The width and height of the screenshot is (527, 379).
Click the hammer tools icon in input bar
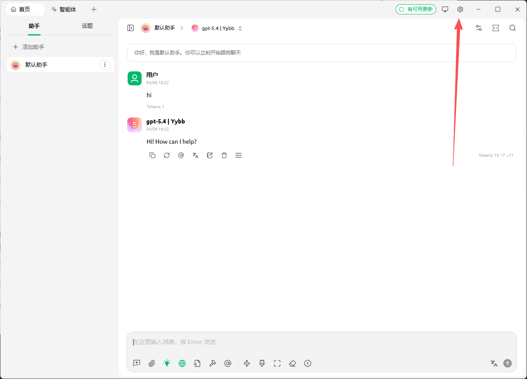(x=213, y=363)
